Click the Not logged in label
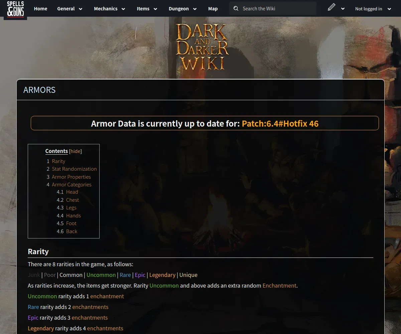This screenshot has height=334, width=401. (x=369, y=9)
